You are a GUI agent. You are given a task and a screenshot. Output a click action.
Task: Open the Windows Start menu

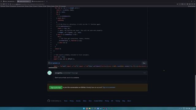(84, 108)
